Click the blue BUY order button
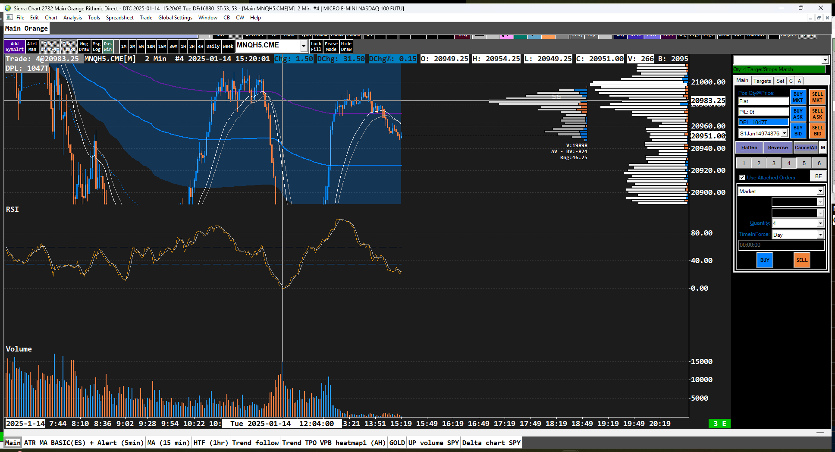 point(765,260)
